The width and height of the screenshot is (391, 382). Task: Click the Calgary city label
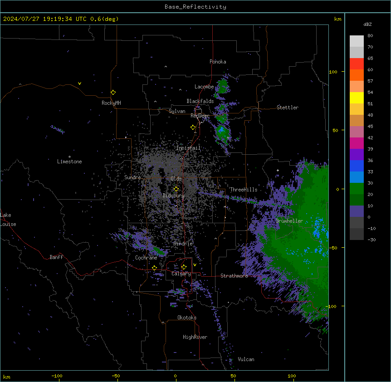pyautogui.click(x=181, y=274)
